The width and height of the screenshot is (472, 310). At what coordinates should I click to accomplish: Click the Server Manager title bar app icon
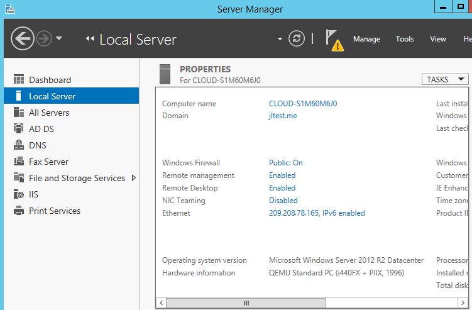(x=10, y=9)
